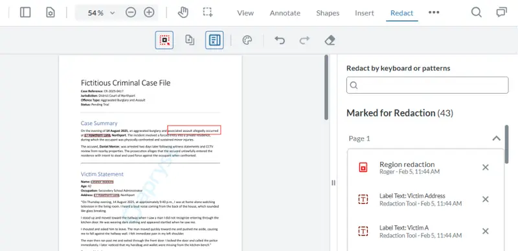Open the search magnifier icon
This screenshot has height=251, width=518.
(x=476, y=12)
